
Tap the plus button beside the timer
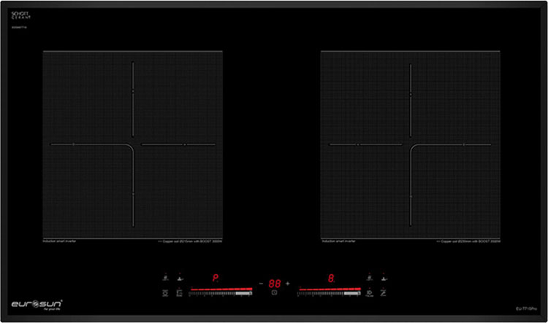tap(288, 283)
